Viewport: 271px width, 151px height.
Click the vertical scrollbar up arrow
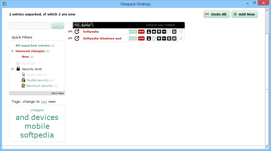pos(267,10)
